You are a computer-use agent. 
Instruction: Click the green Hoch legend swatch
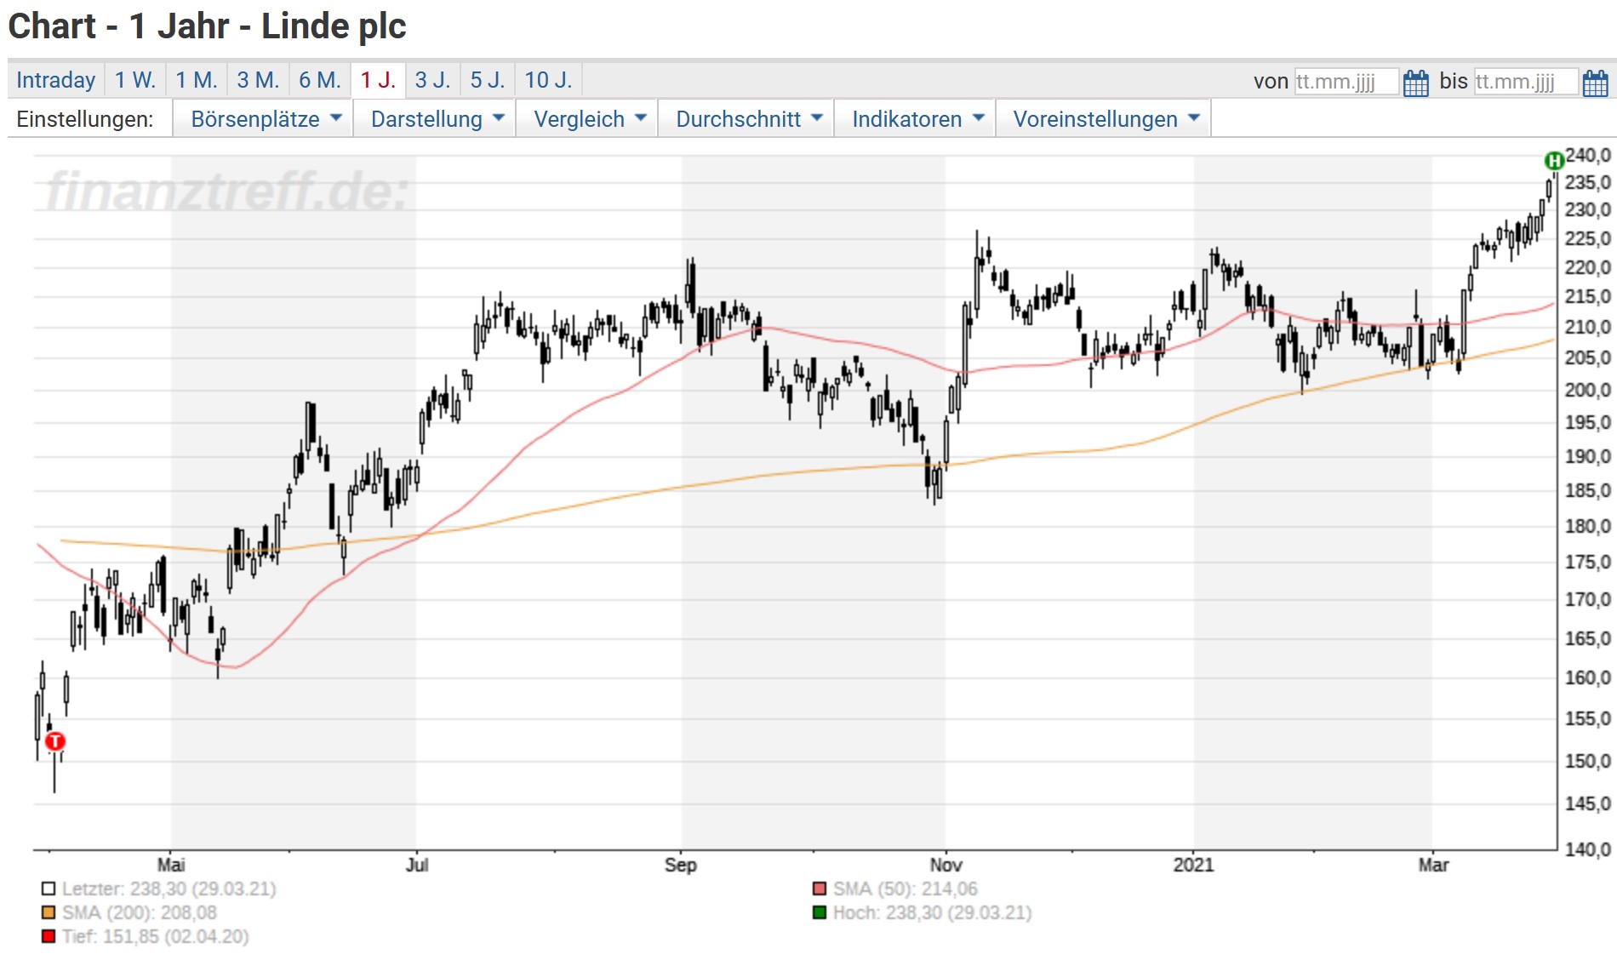click(820, 912)
